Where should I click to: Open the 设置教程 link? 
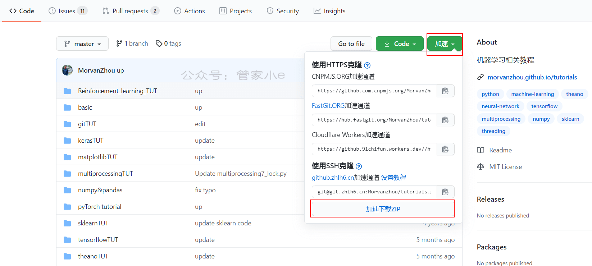[393, 178]
